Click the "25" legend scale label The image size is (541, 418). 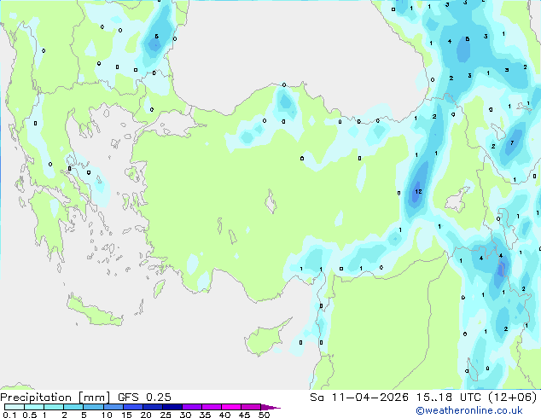tap(166, 415)
